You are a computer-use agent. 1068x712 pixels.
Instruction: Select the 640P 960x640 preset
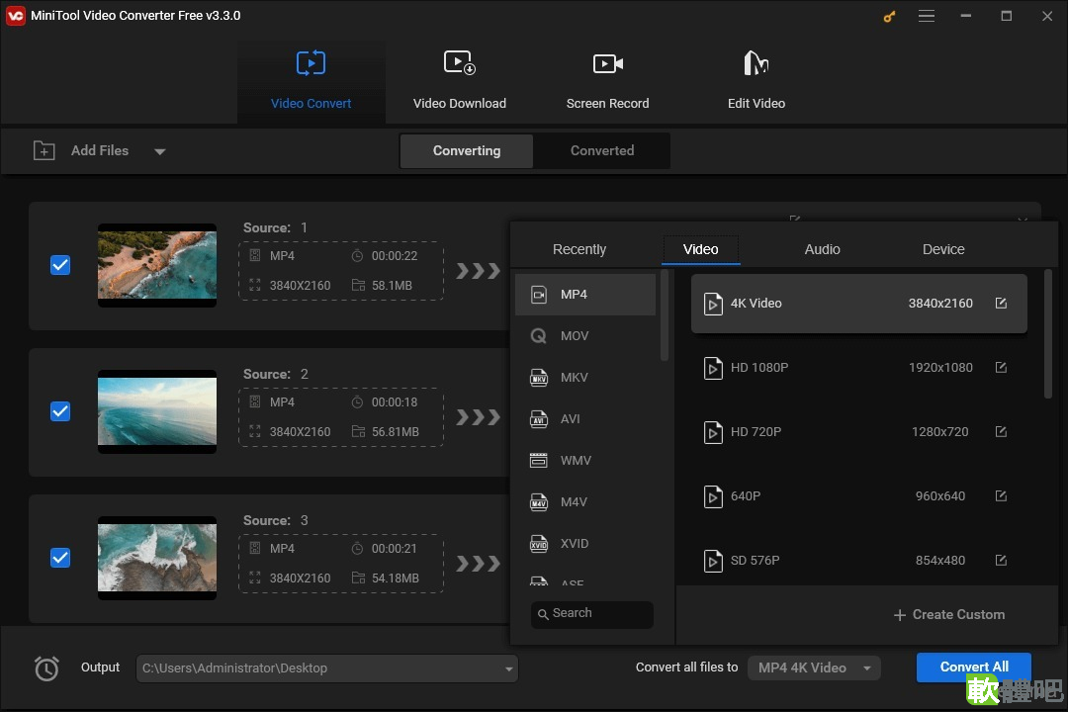click(859, 496)
